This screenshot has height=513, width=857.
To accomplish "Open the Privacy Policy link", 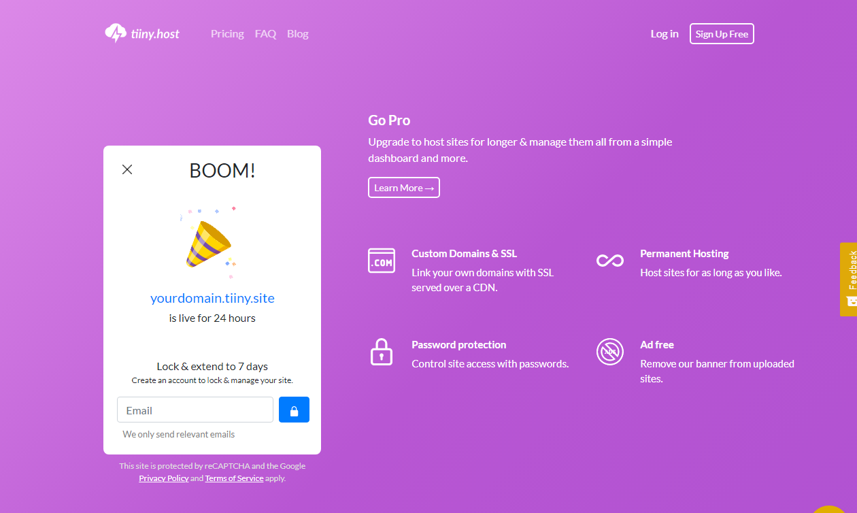I will click(164, 478).
